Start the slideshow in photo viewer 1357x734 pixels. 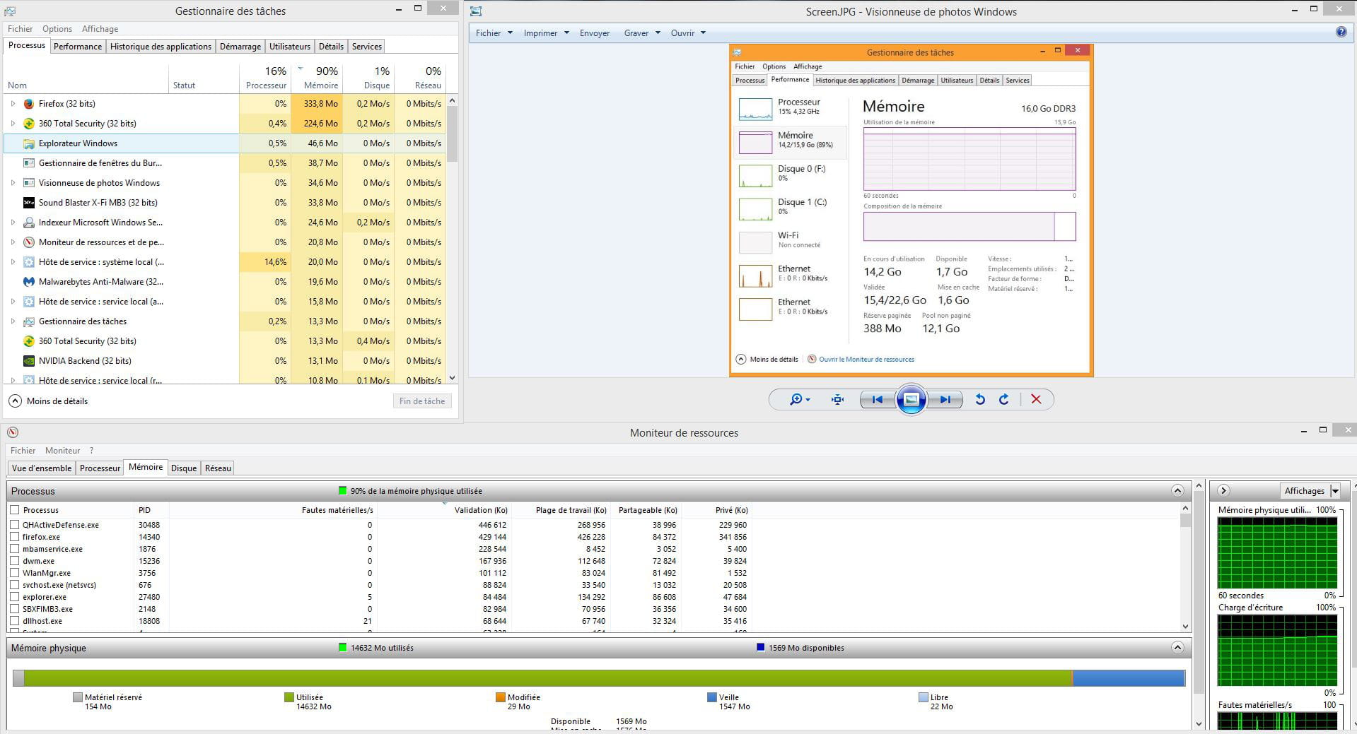[x=912, y=400]
